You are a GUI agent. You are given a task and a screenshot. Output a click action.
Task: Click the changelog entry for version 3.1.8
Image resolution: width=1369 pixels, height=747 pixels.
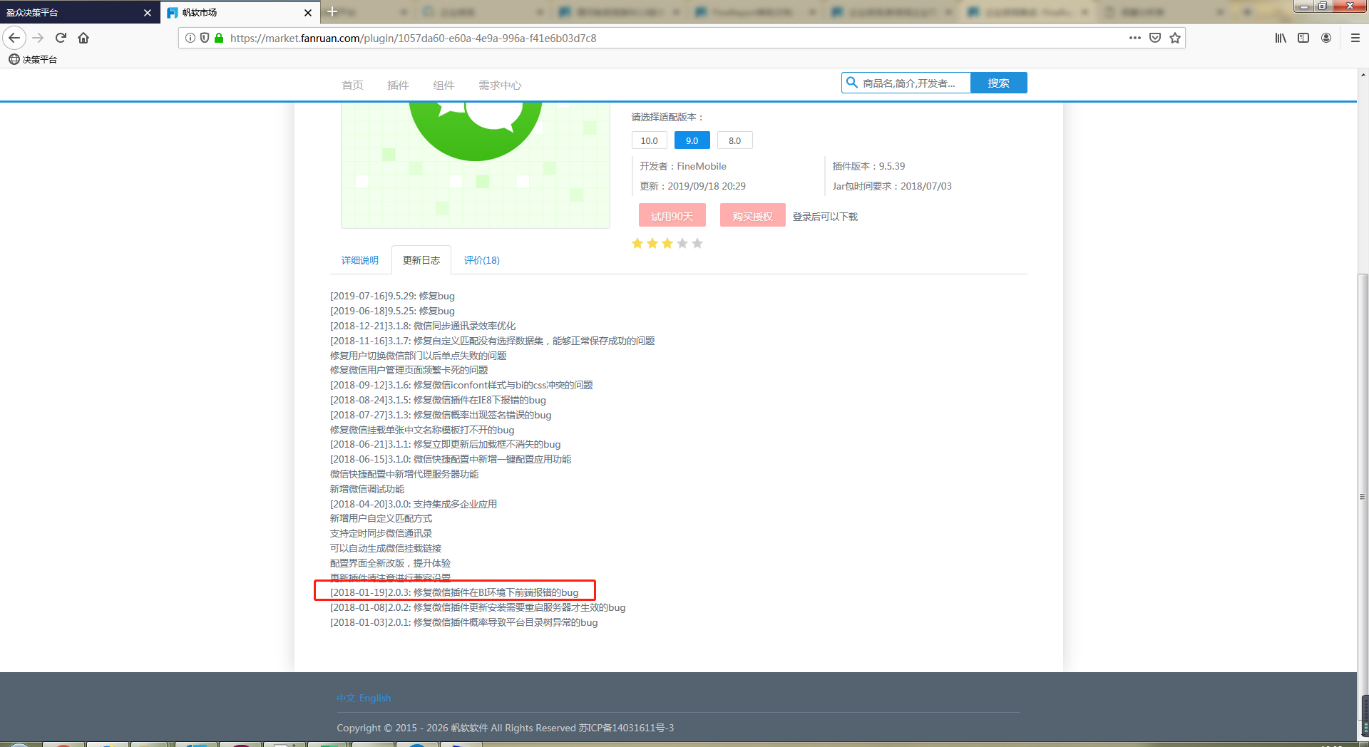click(423, 326)
